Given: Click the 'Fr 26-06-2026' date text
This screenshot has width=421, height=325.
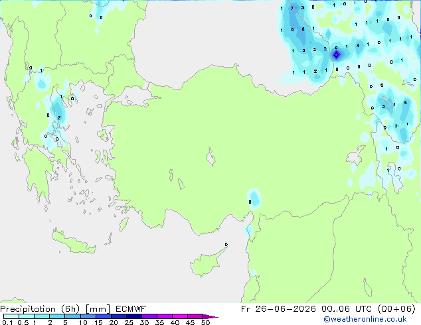Looking at the screenshot, I should 278,309.
